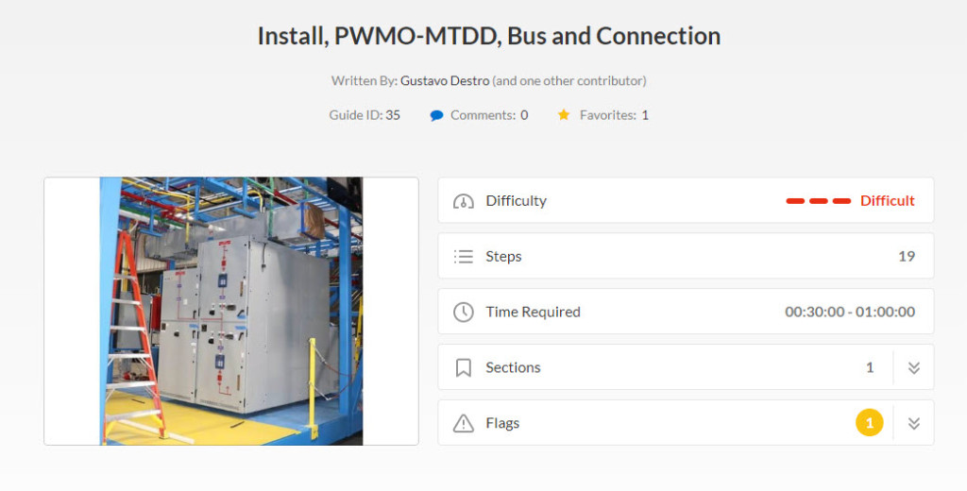Click the Comments speech bubble icon
This screenshot has height=491, width=967.
[x=436, y=115]
